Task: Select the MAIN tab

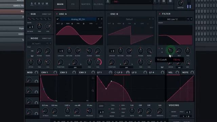Action: (x=60, y=4)
